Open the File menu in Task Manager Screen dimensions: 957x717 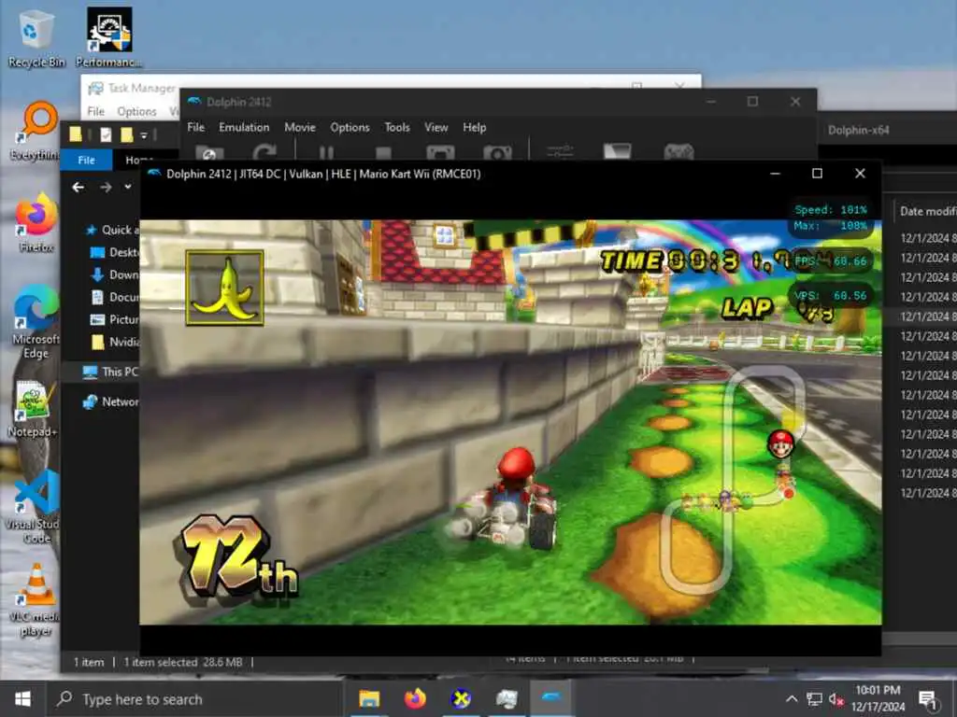point(96,112)
